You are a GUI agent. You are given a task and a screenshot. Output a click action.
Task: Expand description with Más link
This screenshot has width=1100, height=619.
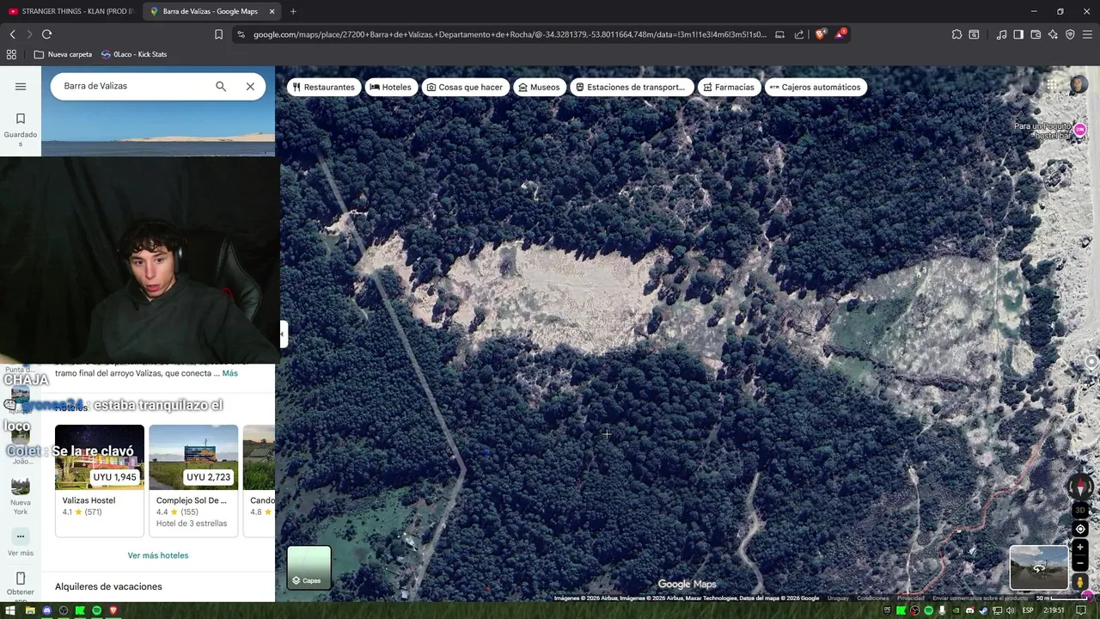230,373
